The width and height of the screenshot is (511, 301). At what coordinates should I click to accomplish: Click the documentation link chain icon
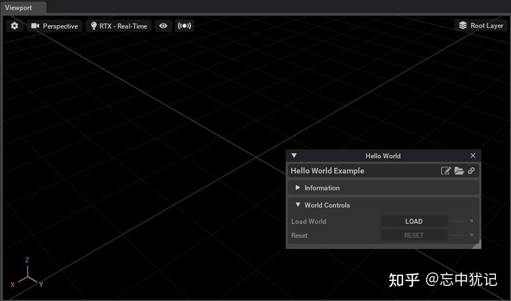(471, 171)
